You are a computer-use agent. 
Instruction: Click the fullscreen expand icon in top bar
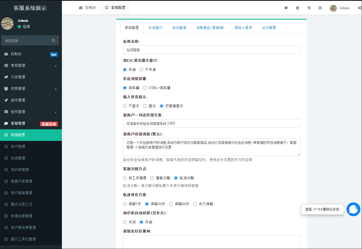coord(320,8)
